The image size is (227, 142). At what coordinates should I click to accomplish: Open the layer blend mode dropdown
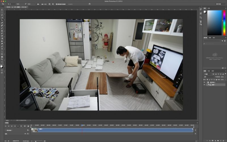point(209,76)
